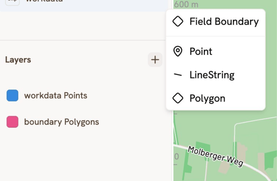The height and width of the screenshot is (181, 277).
Task: Click the Polygon diamond icon
Action: coord(178,98)
